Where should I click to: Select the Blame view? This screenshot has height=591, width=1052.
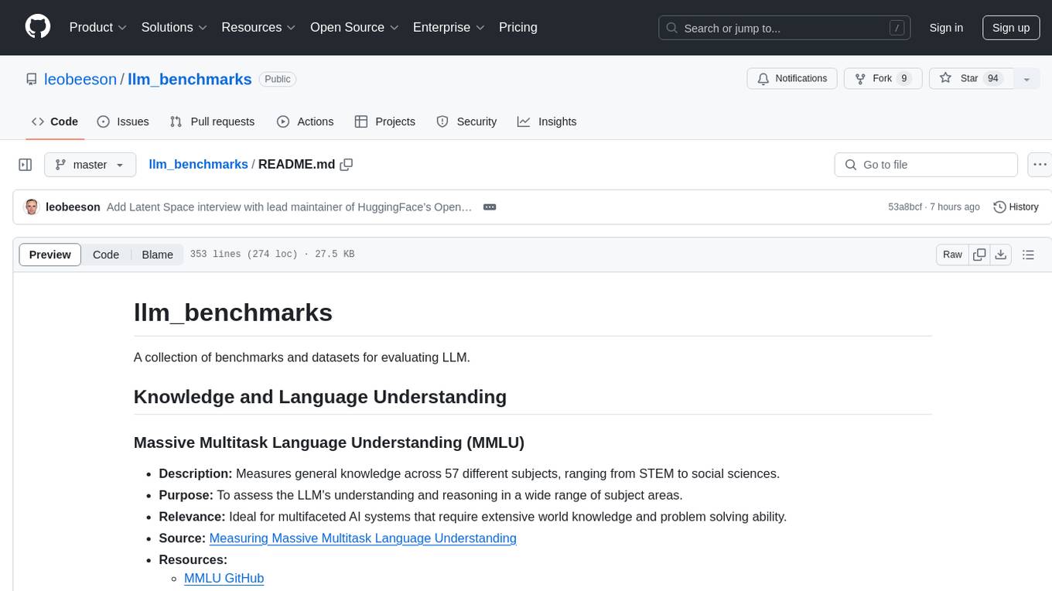click(157, 255)
